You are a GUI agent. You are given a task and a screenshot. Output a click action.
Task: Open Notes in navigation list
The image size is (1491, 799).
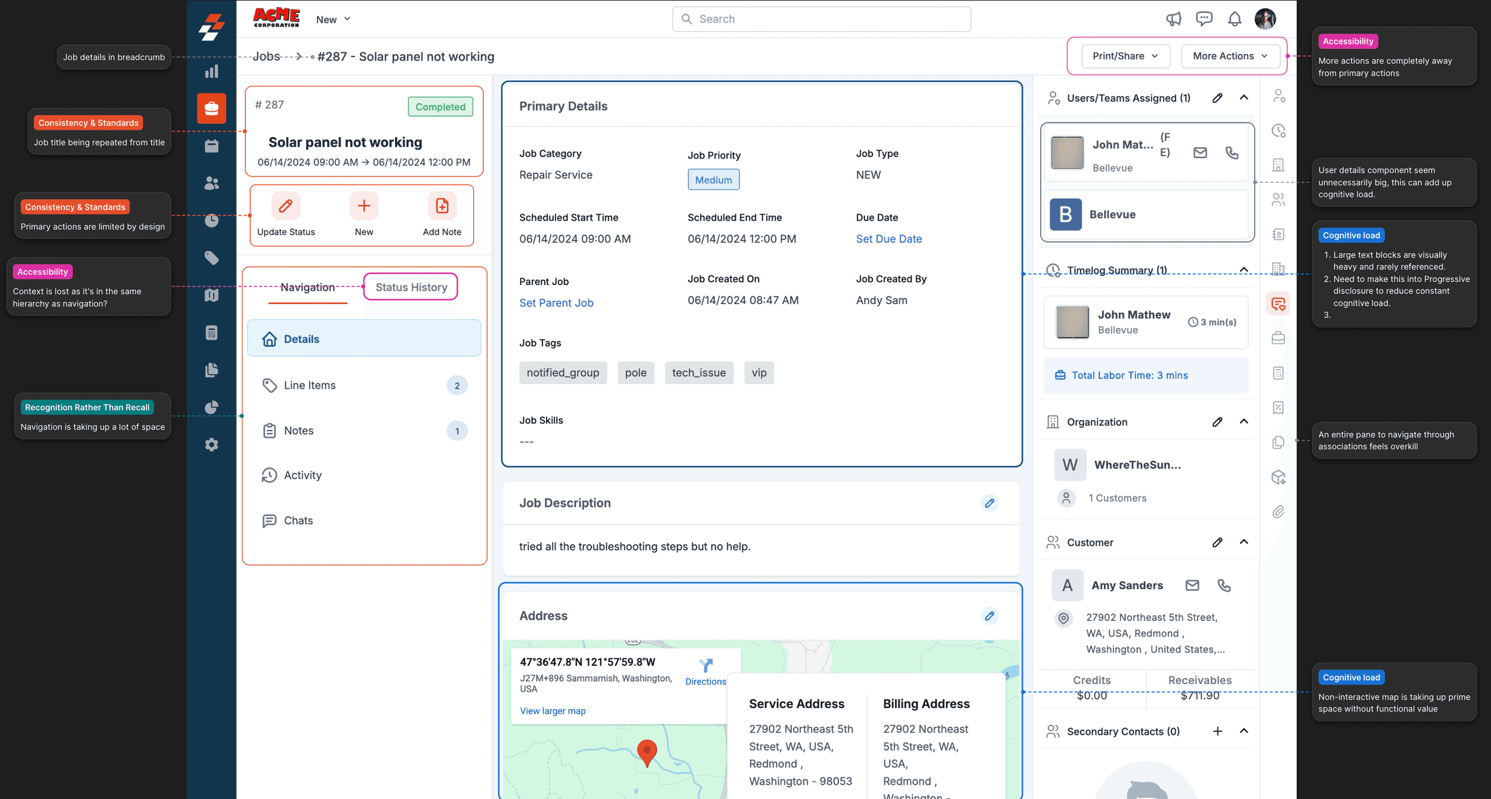pos(364,430)
